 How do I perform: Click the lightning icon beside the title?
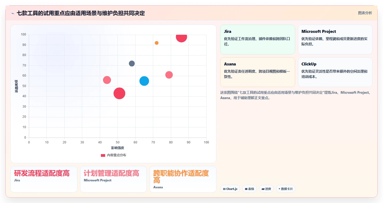13,13
